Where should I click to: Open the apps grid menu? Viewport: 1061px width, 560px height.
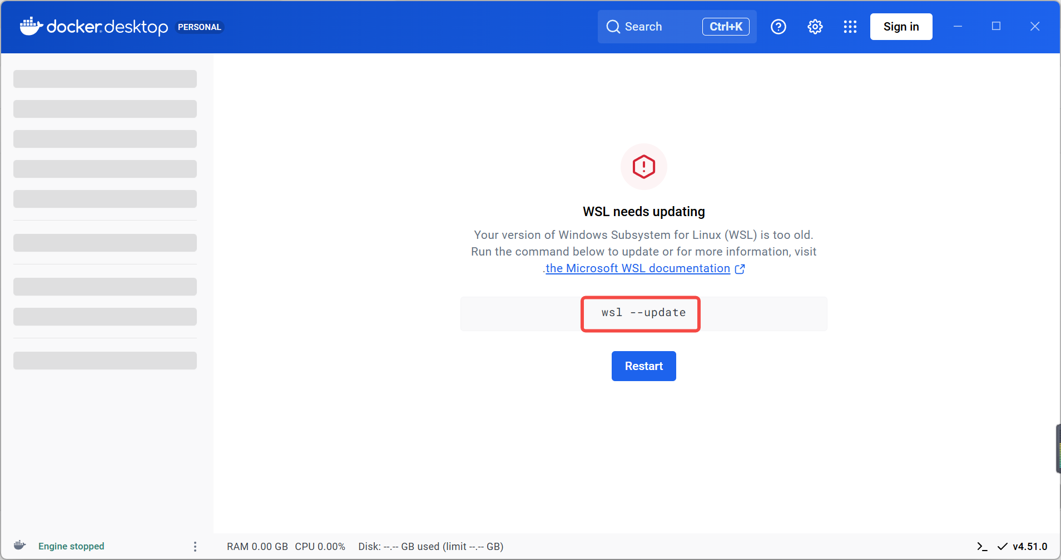[850, 27]
